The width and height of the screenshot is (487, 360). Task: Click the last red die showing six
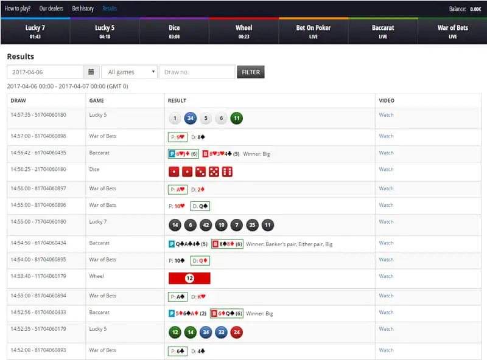coord(227,172)
